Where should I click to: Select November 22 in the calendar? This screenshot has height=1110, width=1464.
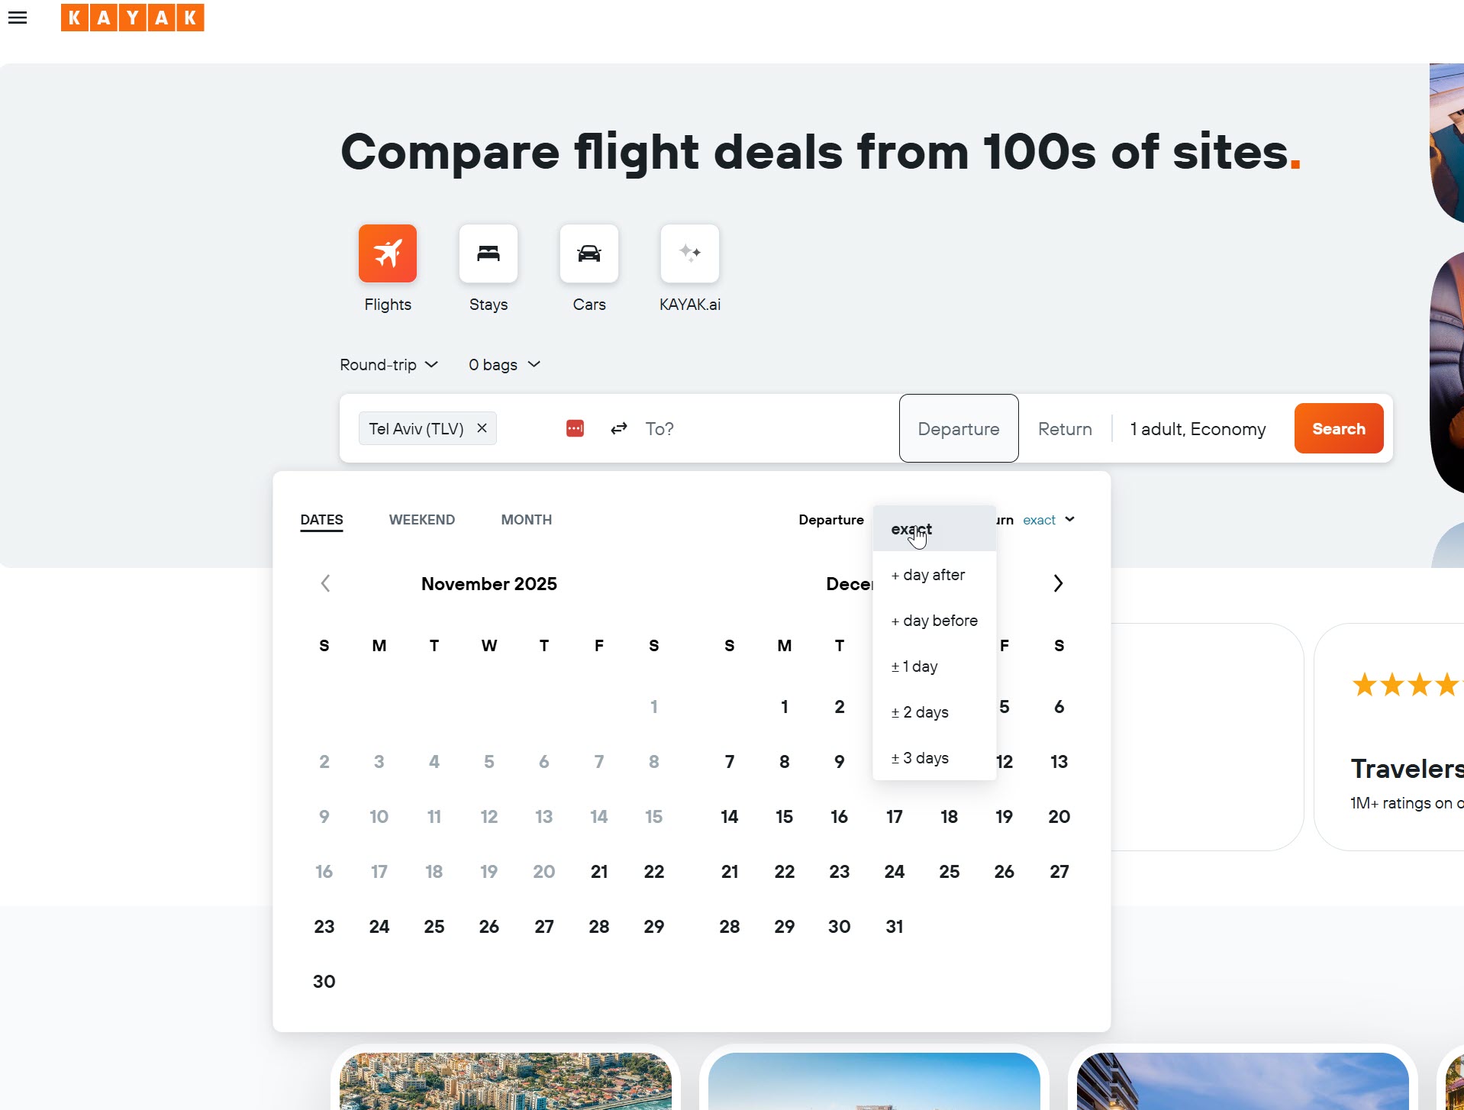pyautogui.click(x=654, y=872)
